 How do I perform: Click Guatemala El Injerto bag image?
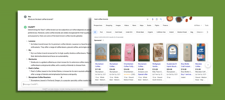pyautogui.click(x=172, y=52)
